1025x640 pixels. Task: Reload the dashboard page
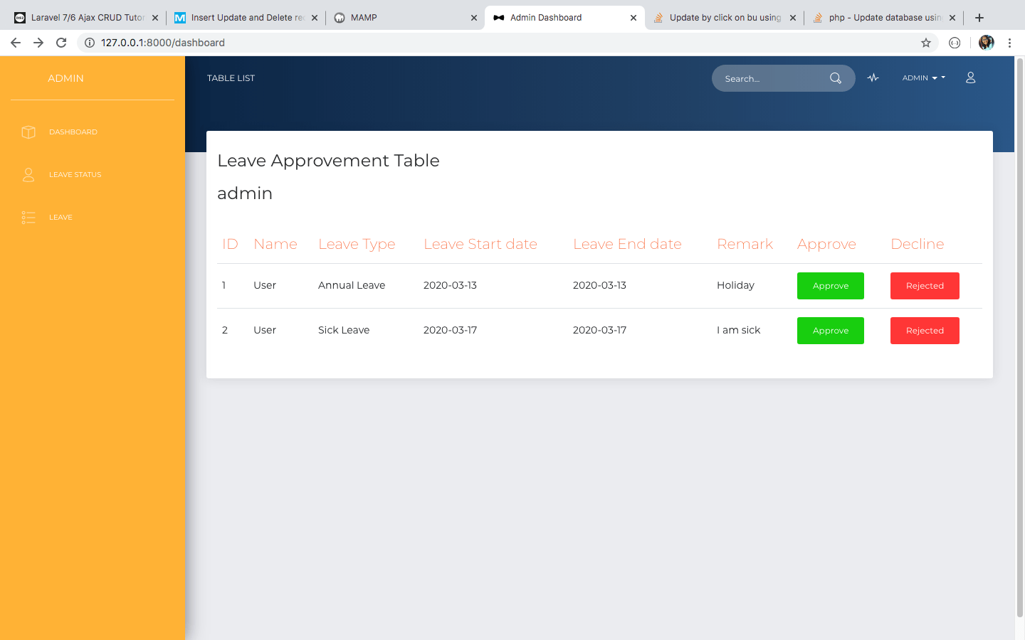(61, 43)
